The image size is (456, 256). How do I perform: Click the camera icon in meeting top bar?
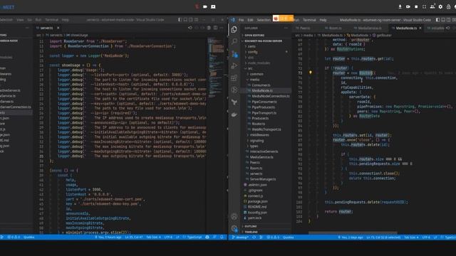click(x=205, y=6)
